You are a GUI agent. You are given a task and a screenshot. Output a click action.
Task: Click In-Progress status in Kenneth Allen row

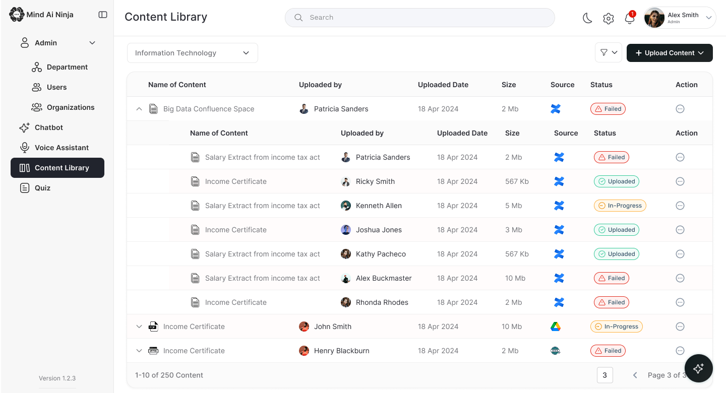(620, 206)
